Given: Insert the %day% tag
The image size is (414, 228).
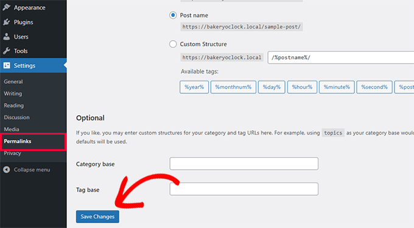Looking at the screenshot, I should pyautogui.click(x=272, y=87).
